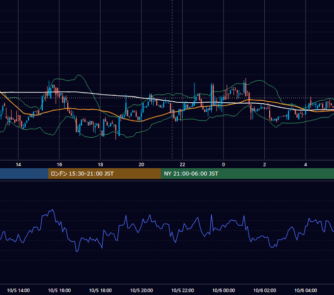Click the NY 21:00-06:00 JST session bar
The width and height of the screenshot is (334, 295).
[x=247, y=174]
